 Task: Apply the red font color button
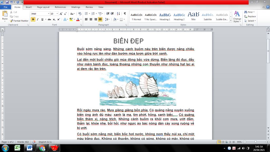coord(78,19)
